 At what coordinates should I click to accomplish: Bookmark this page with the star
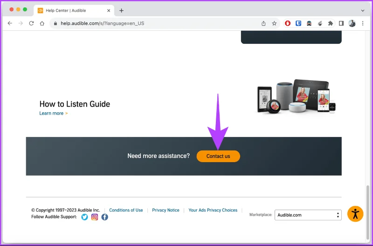coord(274,23)
